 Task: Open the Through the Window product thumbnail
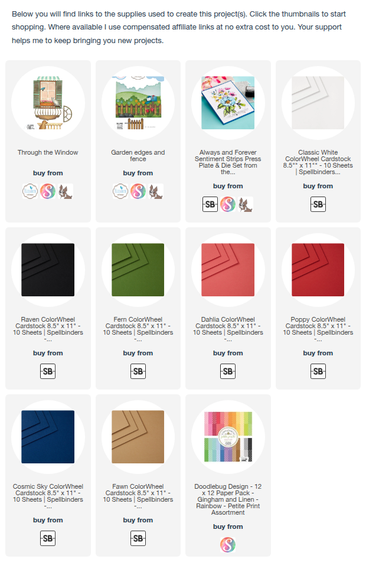pos(48,103)
